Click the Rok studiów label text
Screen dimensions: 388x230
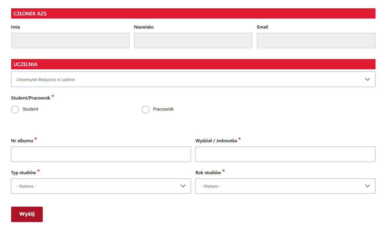coord(208,173)
